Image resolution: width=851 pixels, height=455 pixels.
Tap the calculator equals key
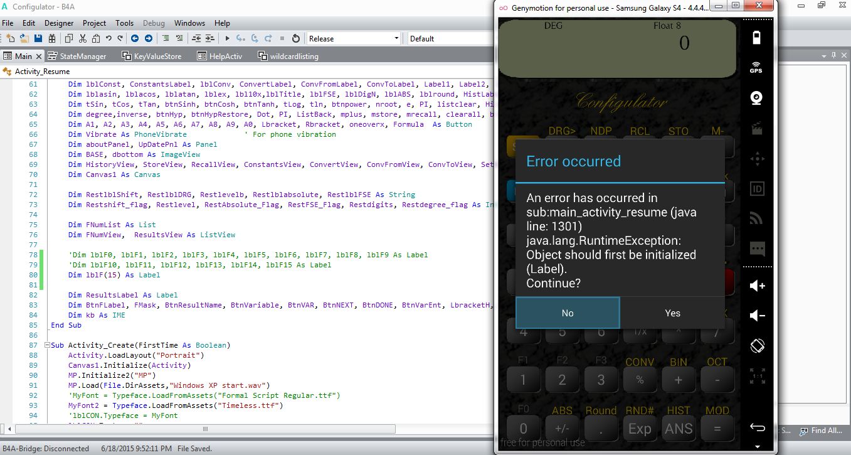[x=717, y=429]
